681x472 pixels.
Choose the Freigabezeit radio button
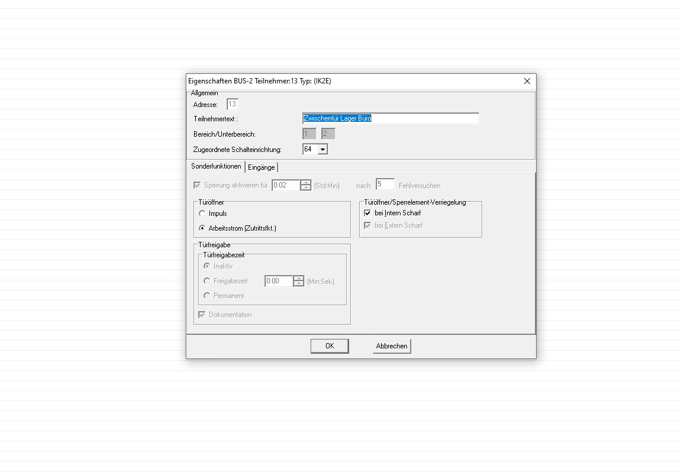(206, 281)
